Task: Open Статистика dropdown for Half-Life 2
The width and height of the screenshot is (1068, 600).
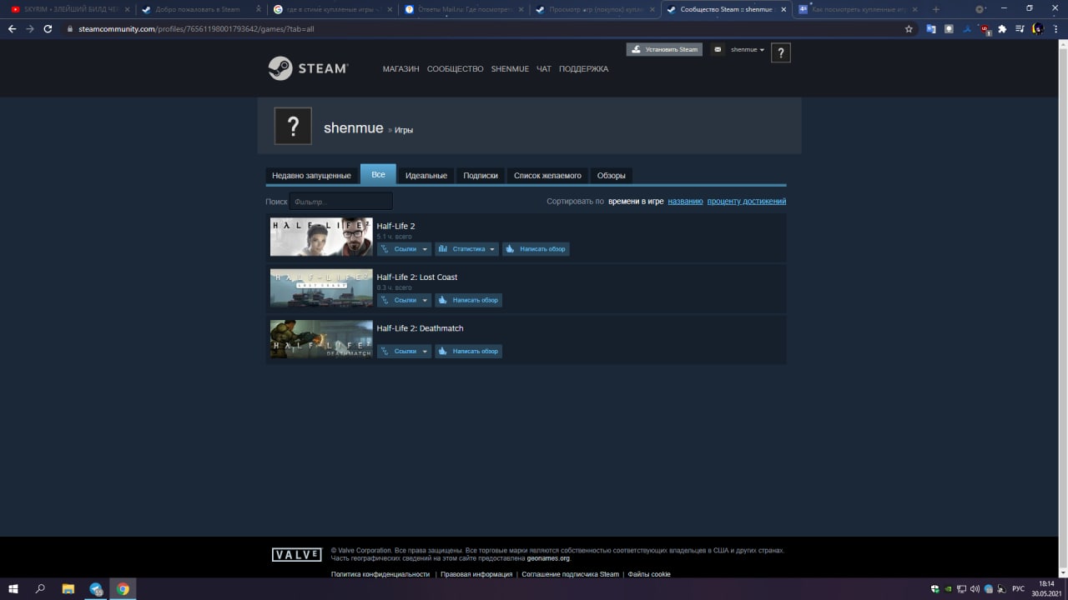Action: point(466,249)
